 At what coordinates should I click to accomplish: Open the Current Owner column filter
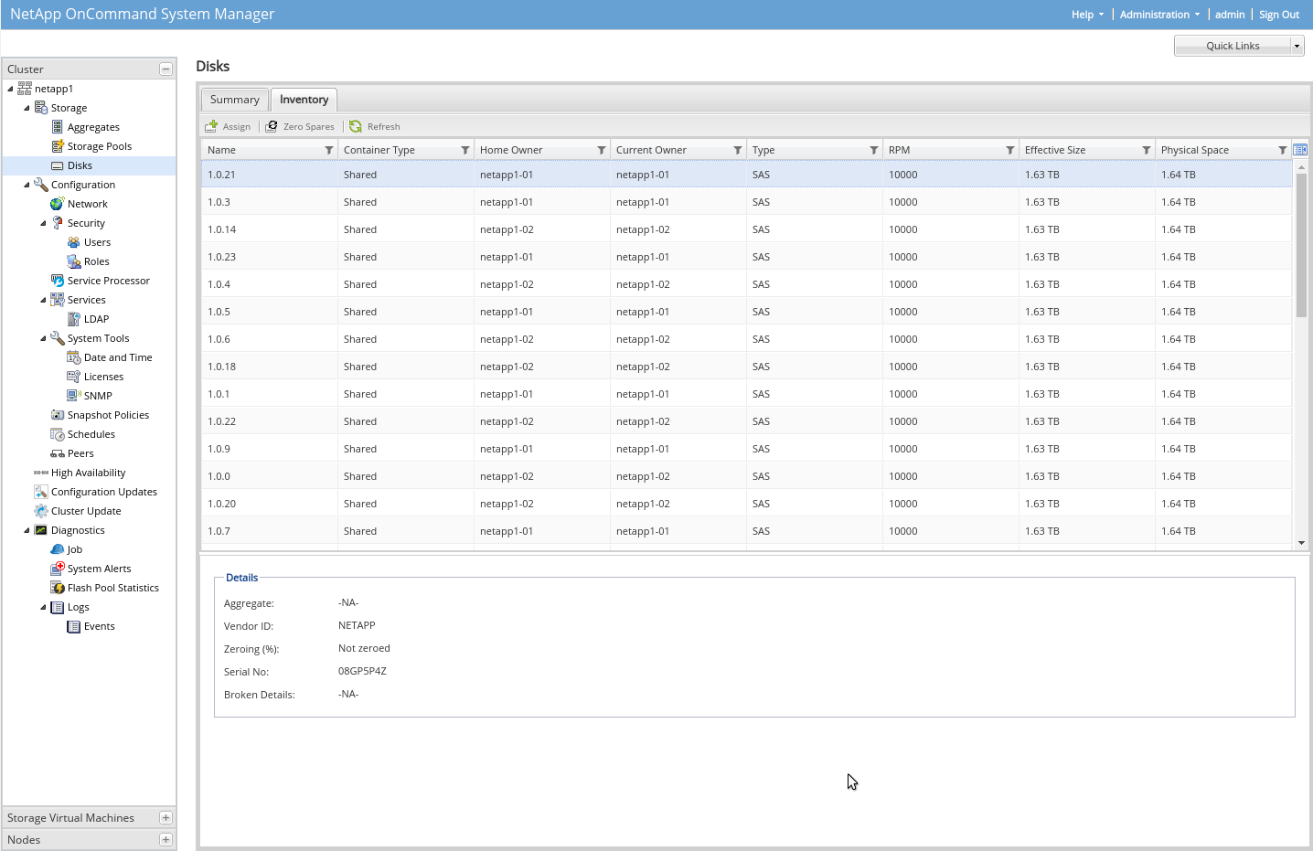point(738,150)
